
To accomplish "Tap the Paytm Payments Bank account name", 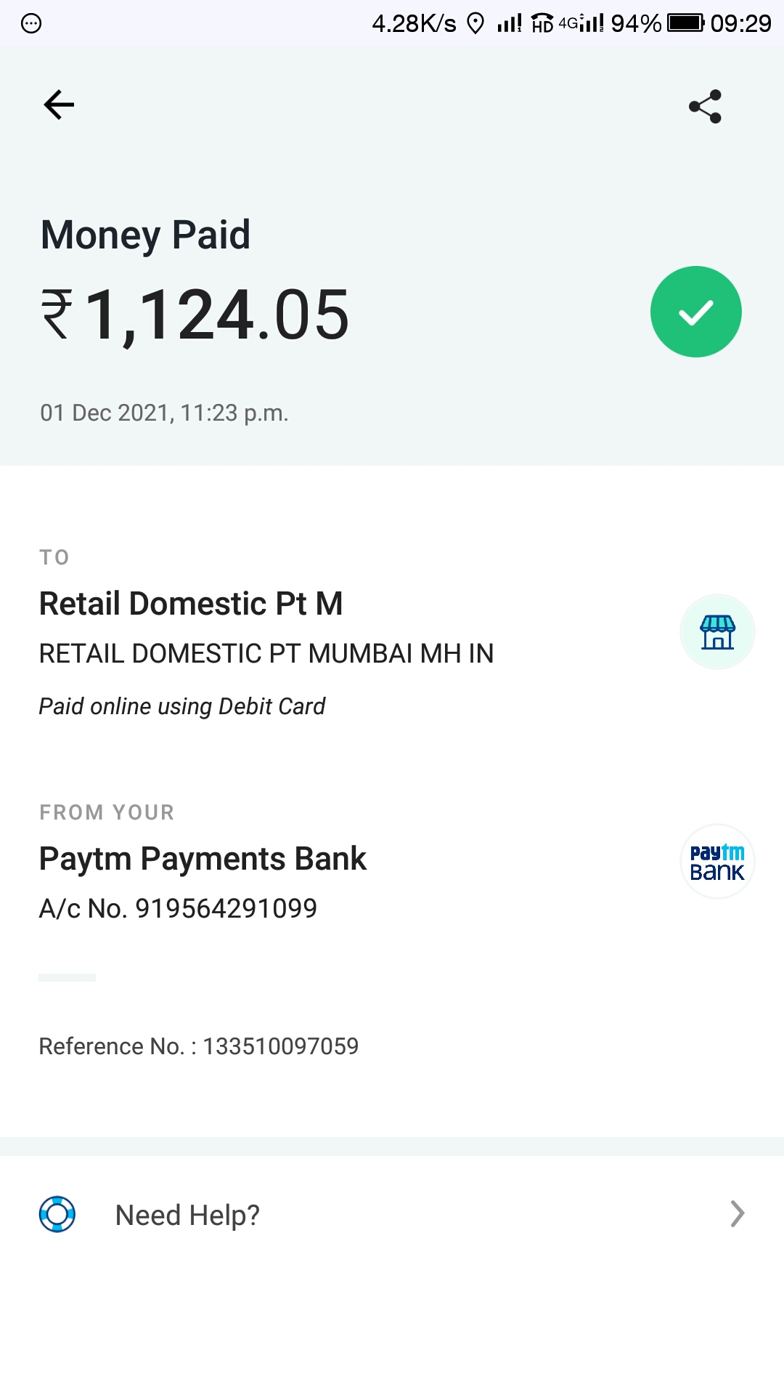I will click(203, 859).
